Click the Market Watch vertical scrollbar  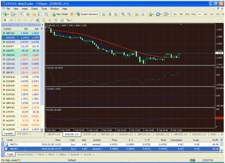tap(42, 79)
